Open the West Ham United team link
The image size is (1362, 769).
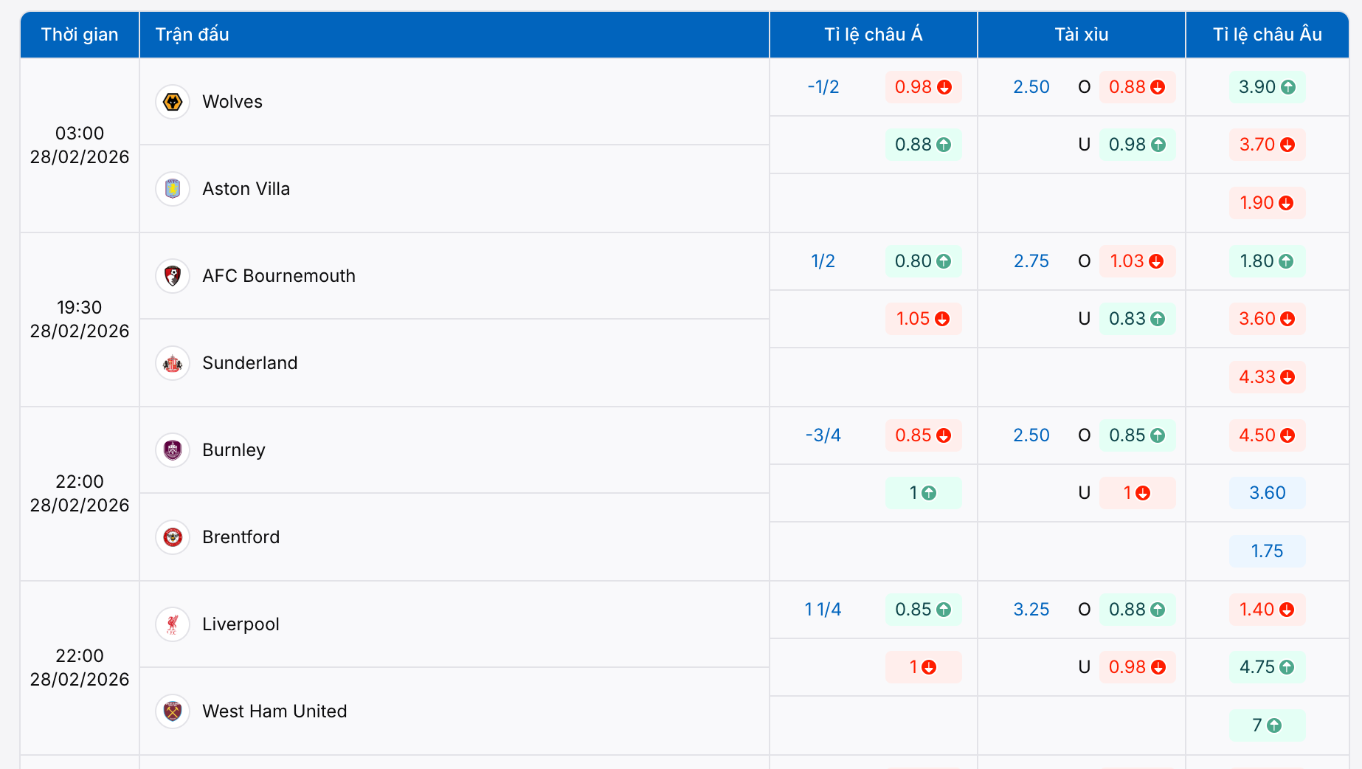[x=274, y=711]
